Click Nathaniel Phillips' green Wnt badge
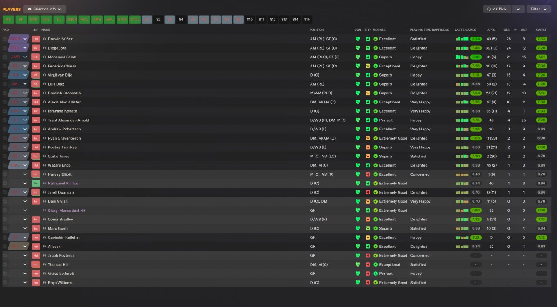Screen dimensions: 557x307 click(x=36, y=184)
